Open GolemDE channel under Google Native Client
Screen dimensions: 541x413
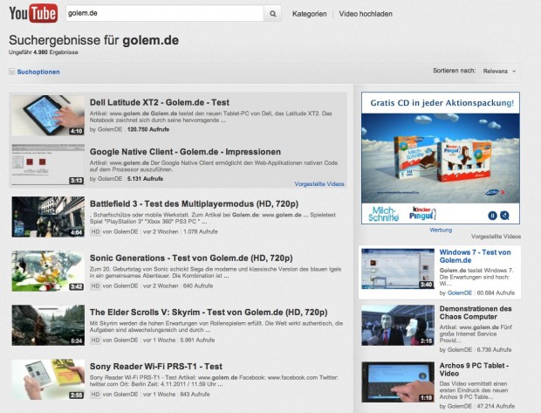tap(110, 179)
